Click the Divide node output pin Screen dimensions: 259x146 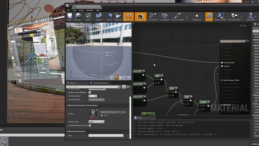[208, 106]
